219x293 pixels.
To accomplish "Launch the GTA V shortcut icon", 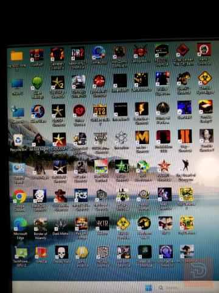I will [100, 139].
